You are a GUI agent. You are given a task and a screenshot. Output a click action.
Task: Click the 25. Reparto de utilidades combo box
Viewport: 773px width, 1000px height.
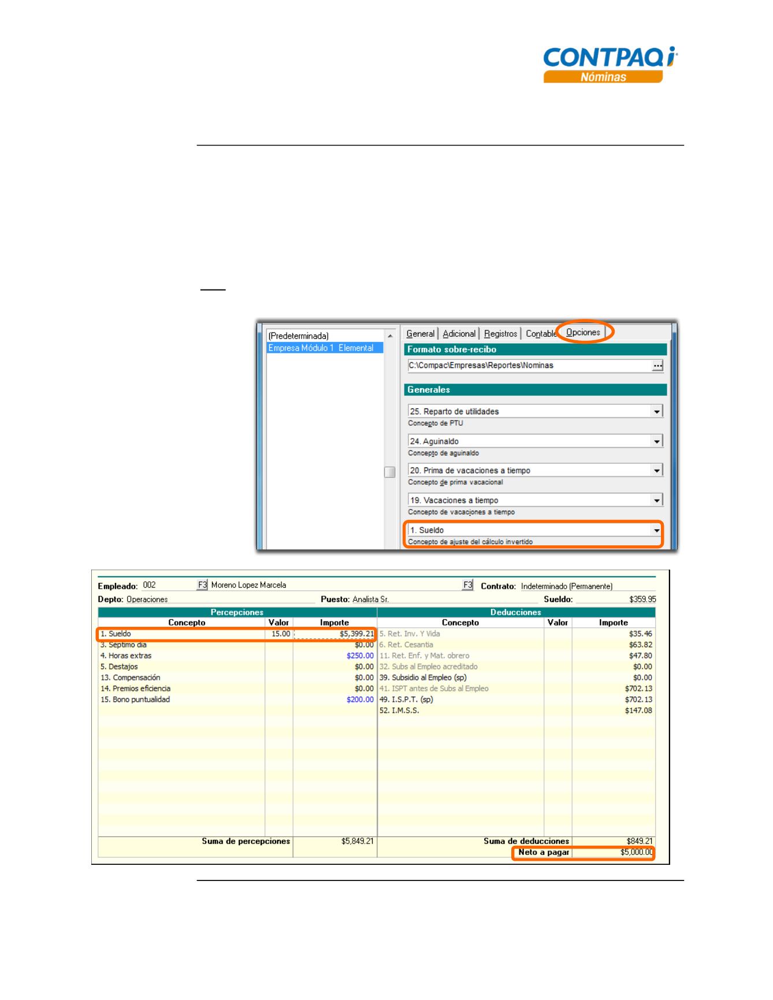(536, 411)
